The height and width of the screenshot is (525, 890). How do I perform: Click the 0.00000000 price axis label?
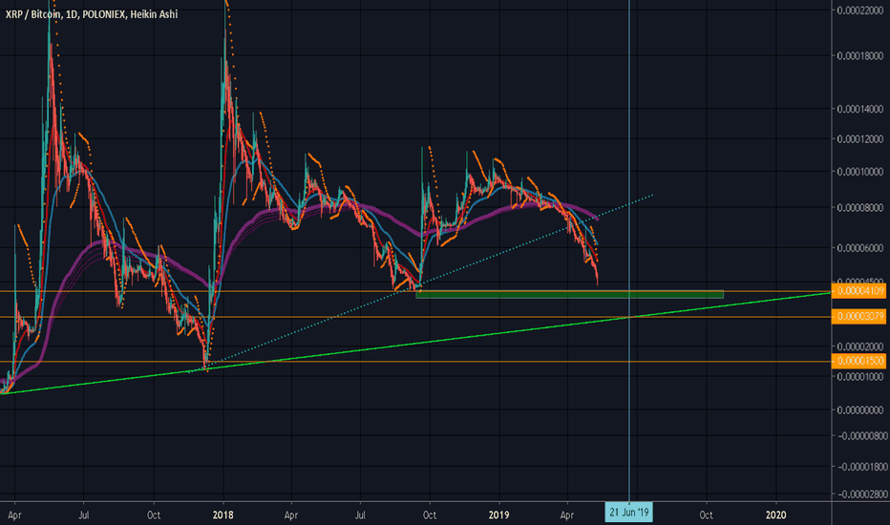[859, 409]
